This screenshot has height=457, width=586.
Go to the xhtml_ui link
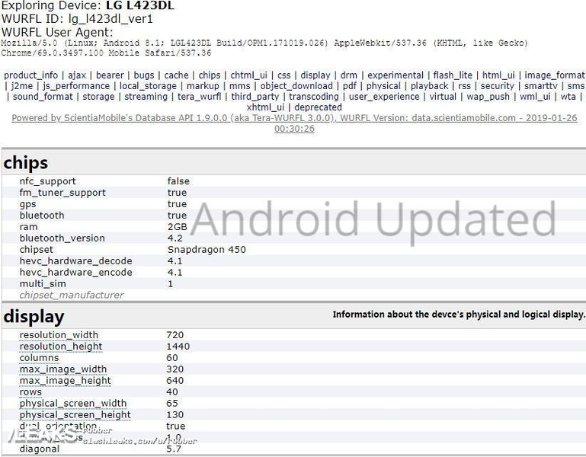click(265, 107)
